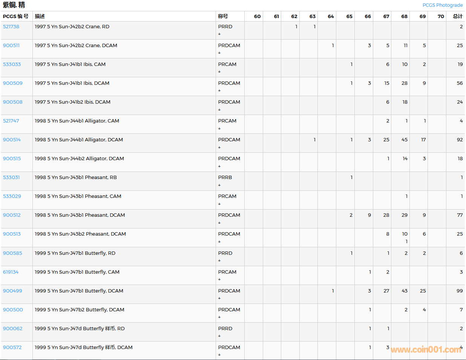466x360 pixels.
Task: Open the 533033 Ibis CAM entry
Action: click(x=12, y=64)
